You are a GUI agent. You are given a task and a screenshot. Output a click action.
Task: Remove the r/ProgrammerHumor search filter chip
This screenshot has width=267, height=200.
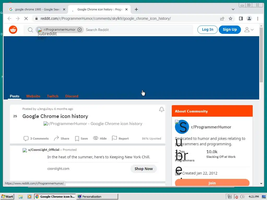[x=80, y=30]
